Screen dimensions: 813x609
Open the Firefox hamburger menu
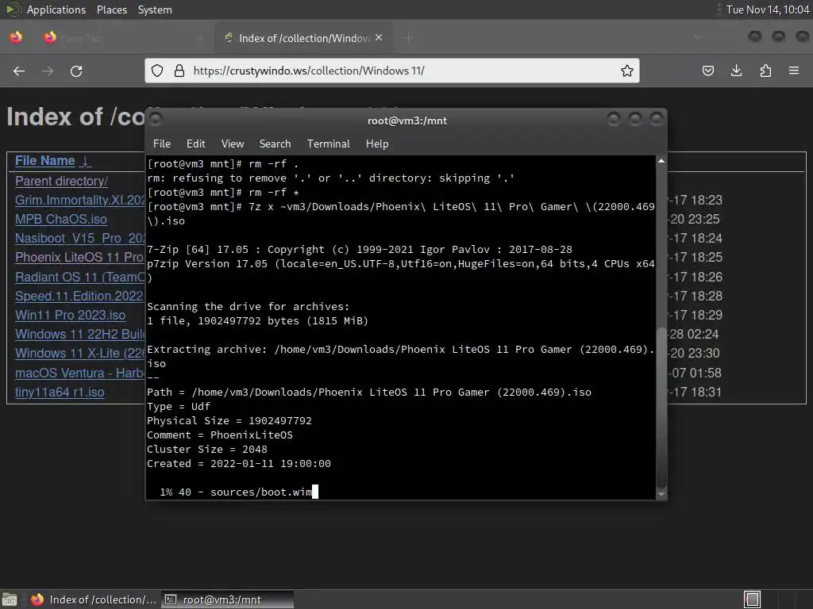point(794,71)
